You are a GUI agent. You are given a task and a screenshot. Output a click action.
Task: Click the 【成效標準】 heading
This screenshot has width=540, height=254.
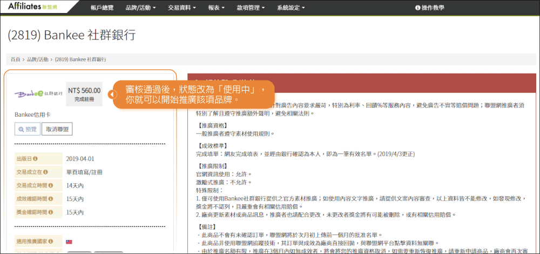(213, 146)
